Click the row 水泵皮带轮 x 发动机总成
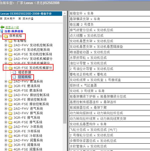This screenshot has height=151, width=150. tap(109, 58)
